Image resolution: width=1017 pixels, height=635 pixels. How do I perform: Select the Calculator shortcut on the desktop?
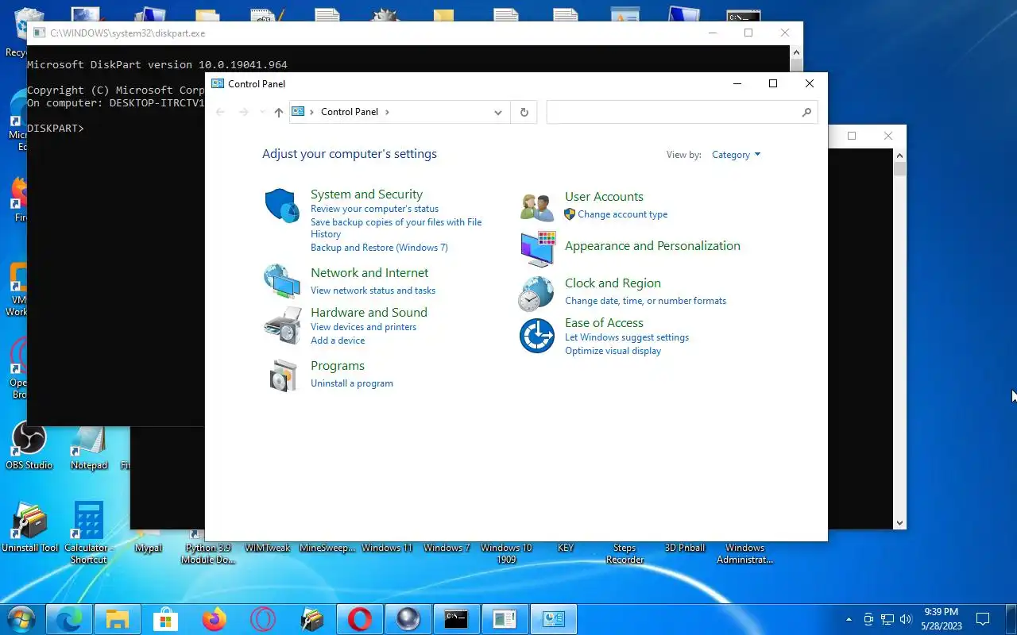pyautogui.click(x=88, y=532)
